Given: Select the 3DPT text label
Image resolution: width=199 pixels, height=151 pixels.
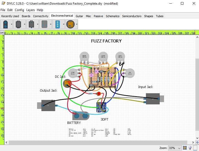Looking at the screenshot, I should tap(104, 120).
